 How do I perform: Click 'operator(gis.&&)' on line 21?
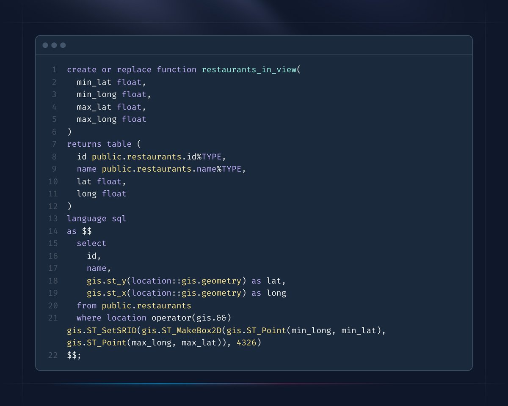[191, 318]
